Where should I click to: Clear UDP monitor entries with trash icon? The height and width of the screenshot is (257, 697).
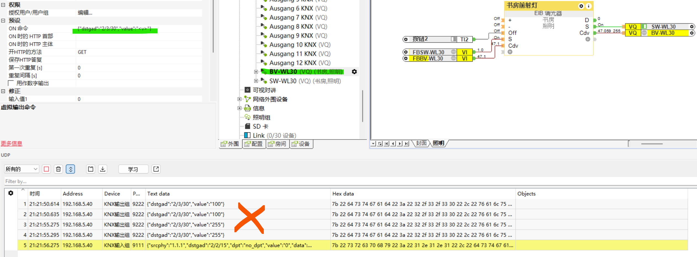coord(58,169)
